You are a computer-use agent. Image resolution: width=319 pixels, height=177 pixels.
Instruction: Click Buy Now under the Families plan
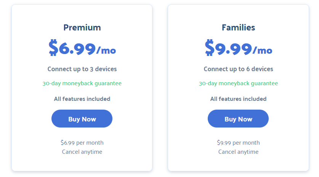coord(238,119)
